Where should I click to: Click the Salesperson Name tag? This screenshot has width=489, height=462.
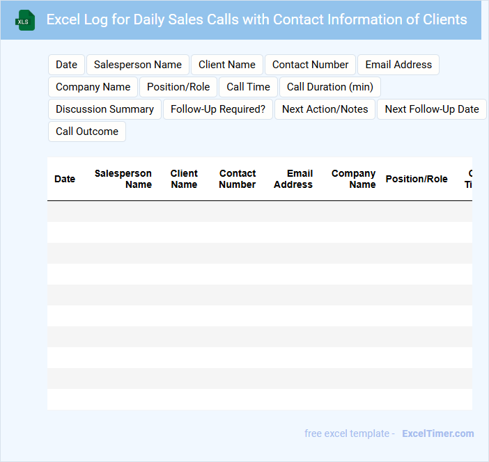tap(137, 65)
